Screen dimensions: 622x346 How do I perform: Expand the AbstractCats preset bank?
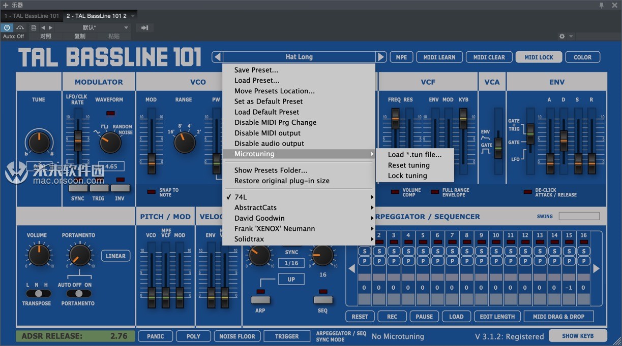(x=299, y=207)
